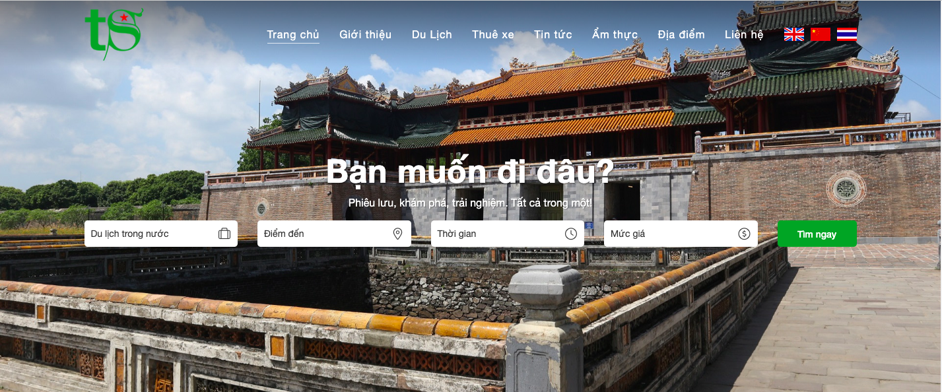This screenshot has width=942, height=392.
Task: Open the Địa điểm menu item
Action: point(681,34)
